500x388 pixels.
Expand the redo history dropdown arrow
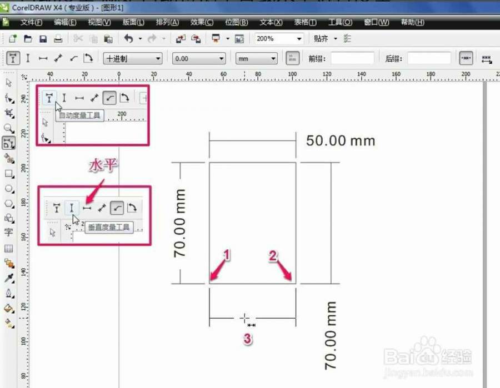[163, 39]
